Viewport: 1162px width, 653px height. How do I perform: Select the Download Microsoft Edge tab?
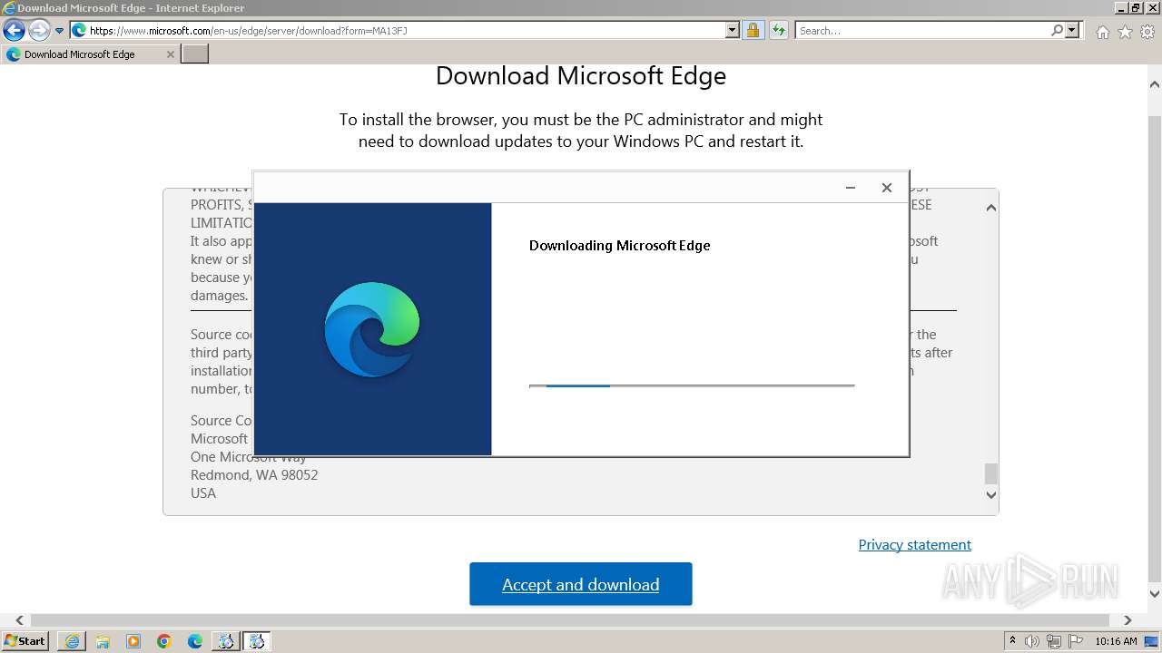(90, 54)
